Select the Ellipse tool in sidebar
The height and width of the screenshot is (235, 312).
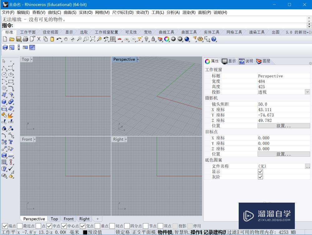(x=11, y=75)
